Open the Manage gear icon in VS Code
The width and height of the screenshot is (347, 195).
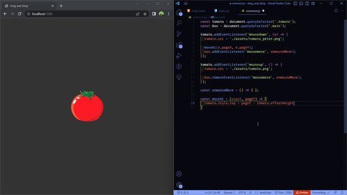(x=179, y=185)
